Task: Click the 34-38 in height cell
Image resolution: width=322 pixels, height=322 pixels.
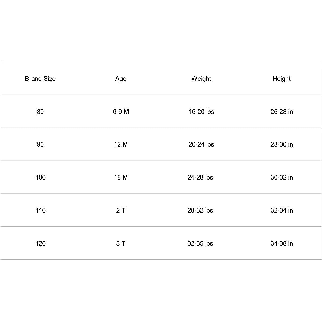Action: (282, 243)
